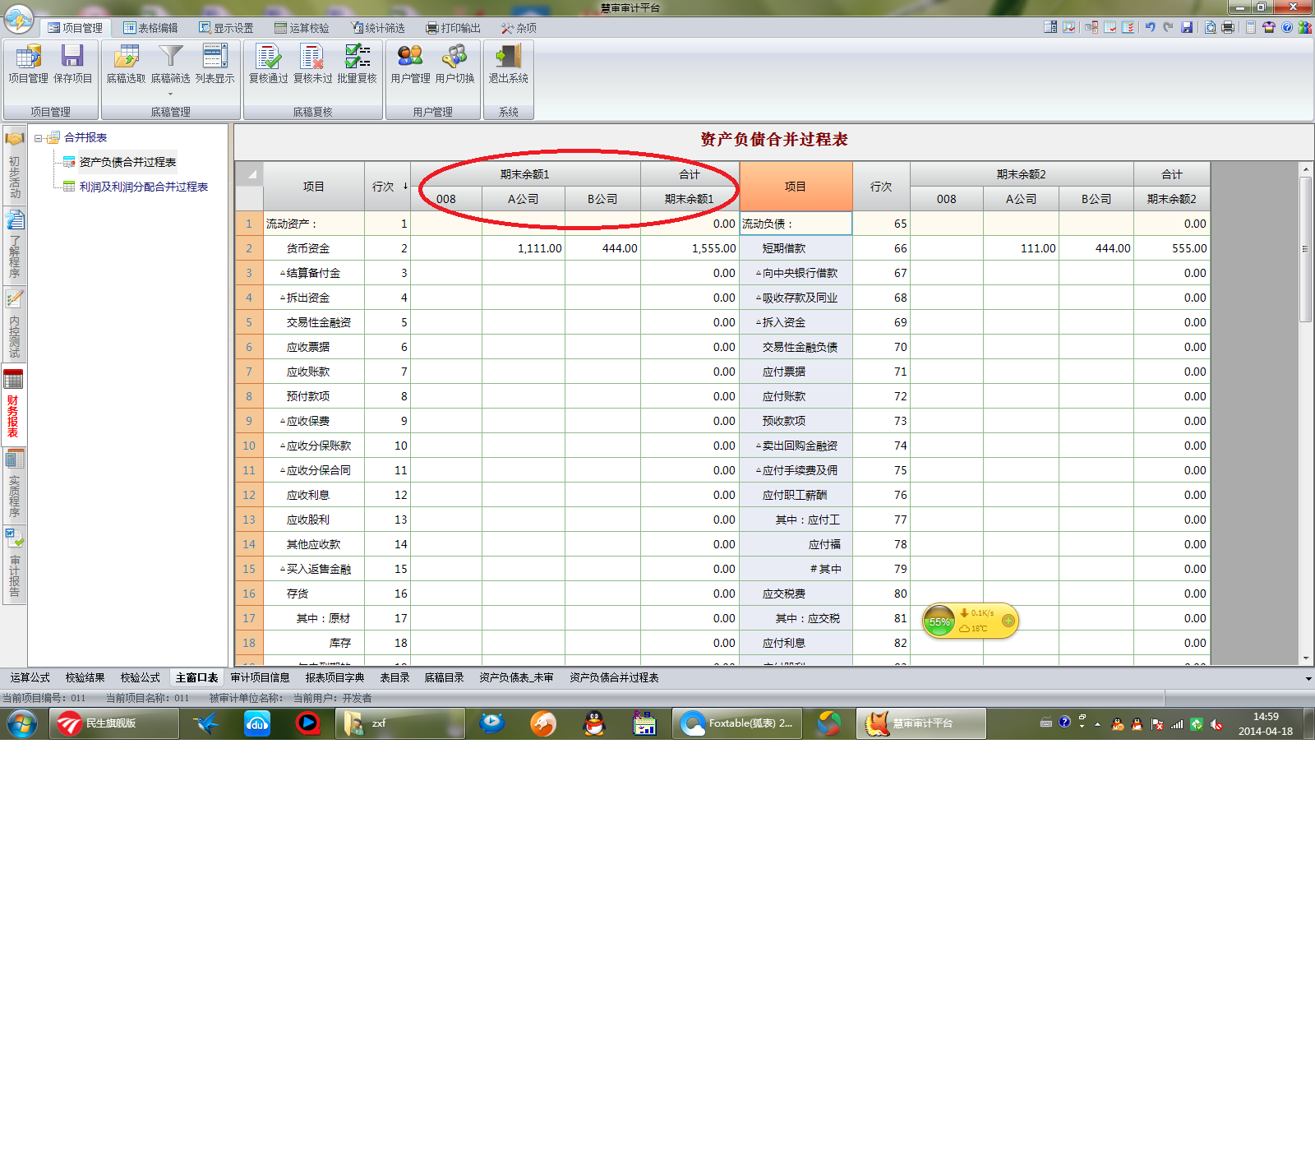Viewport: 1315px width, 1164px height.
Task: Open the 了解程序 sidebar panel
Action: pos(14,245)
